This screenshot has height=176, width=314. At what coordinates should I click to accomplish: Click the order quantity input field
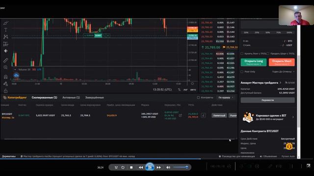pyautogui.click(x=267, y=25)
